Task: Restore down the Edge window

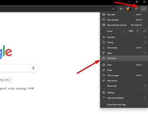Action: point(137,2)
